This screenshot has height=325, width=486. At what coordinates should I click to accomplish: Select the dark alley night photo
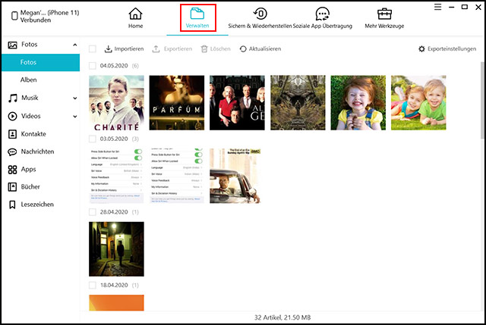point(116,249)
